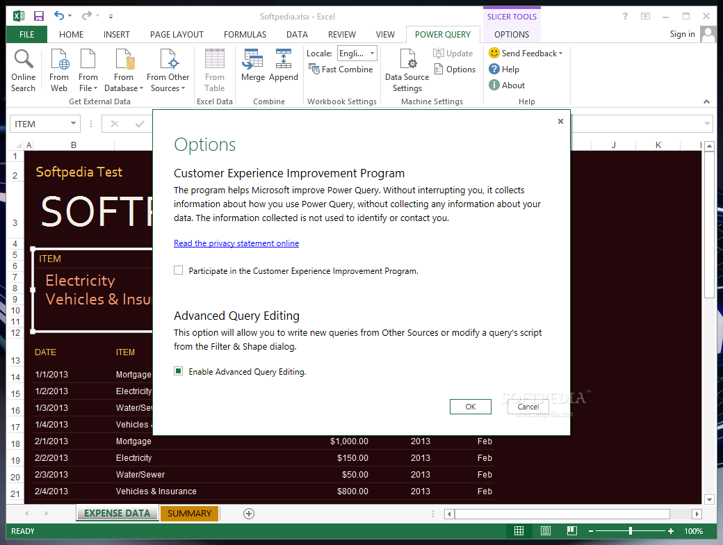Click OK in Options dialog
Viewport: 723px width, 545px height.
pos(471,407)
